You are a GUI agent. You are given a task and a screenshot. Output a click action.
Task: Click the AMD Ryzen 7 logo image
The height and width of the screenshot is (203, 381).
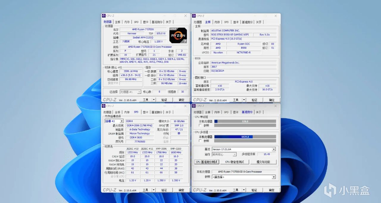click(178, 36)
